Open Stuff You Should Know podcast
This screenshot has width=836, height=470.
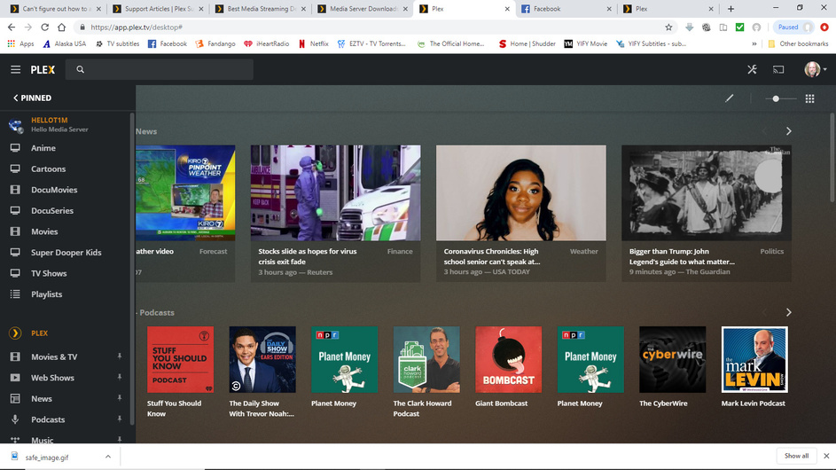[180, 359]
